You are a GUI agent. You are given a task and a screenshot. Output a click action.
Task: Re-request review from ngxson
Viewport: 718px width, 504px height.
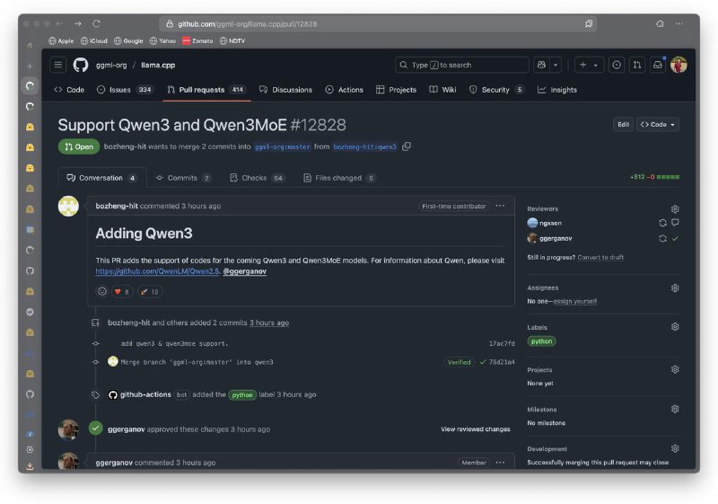(x=662, y=223)
